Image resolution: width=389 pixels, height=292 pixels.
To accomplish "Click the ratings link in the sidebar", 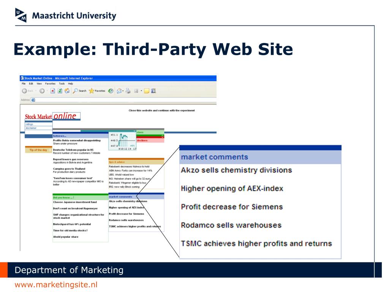I will [x=29, y=124].
